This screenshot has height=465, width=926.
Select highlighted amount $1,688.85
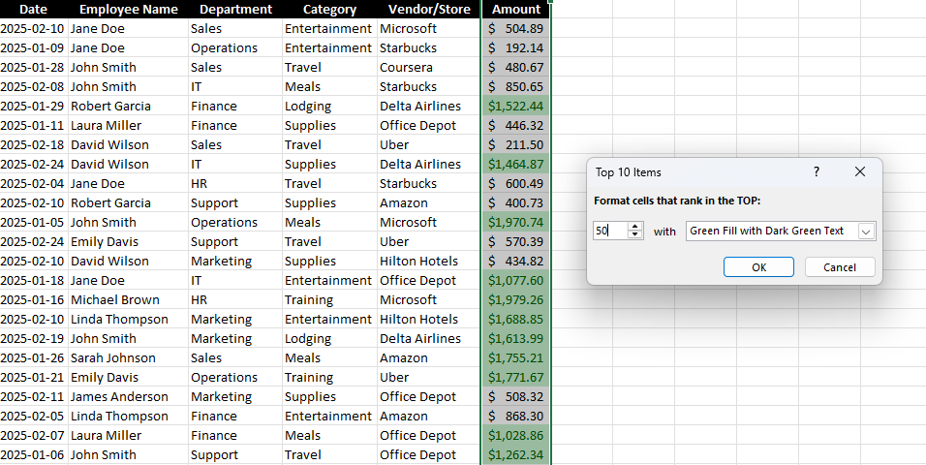click(x=516, y=319)
